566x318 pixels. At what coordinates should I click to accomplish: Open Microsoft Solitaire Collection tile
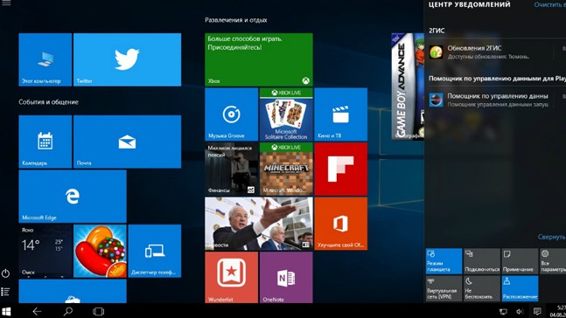pos(286,114)
